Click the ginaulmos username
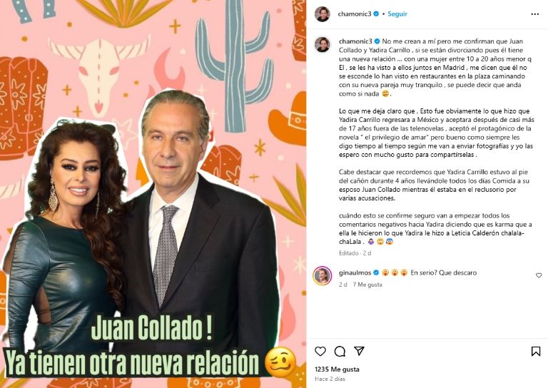548x388 pixels. 355,272
